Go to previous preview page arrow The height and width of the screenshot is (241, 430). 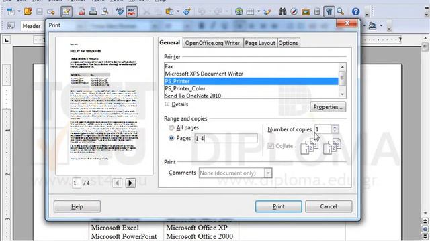pos(117,183)
